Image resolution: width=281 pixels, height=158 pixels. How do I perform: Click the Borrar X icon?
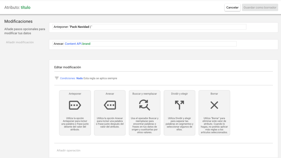click(214, 105)
